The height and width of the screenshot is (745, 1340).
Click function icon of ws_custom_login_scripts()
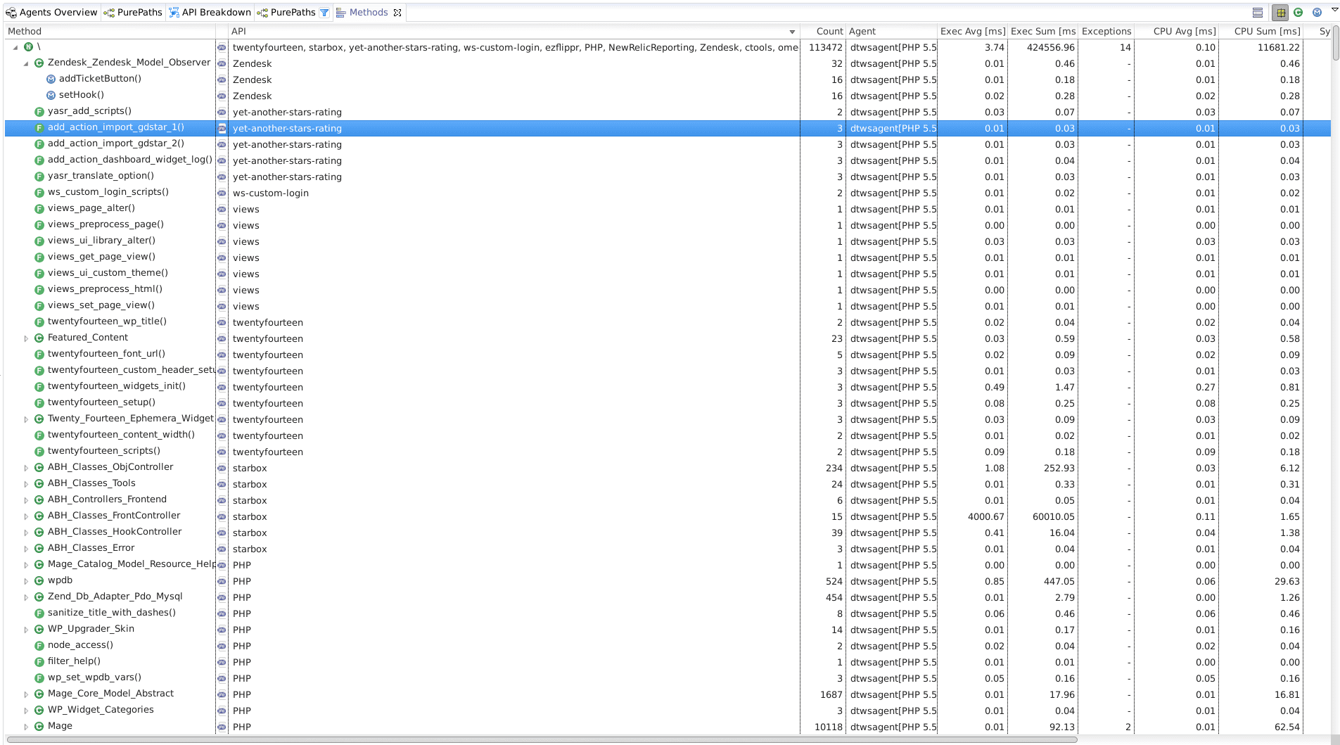tap(39, 193)
